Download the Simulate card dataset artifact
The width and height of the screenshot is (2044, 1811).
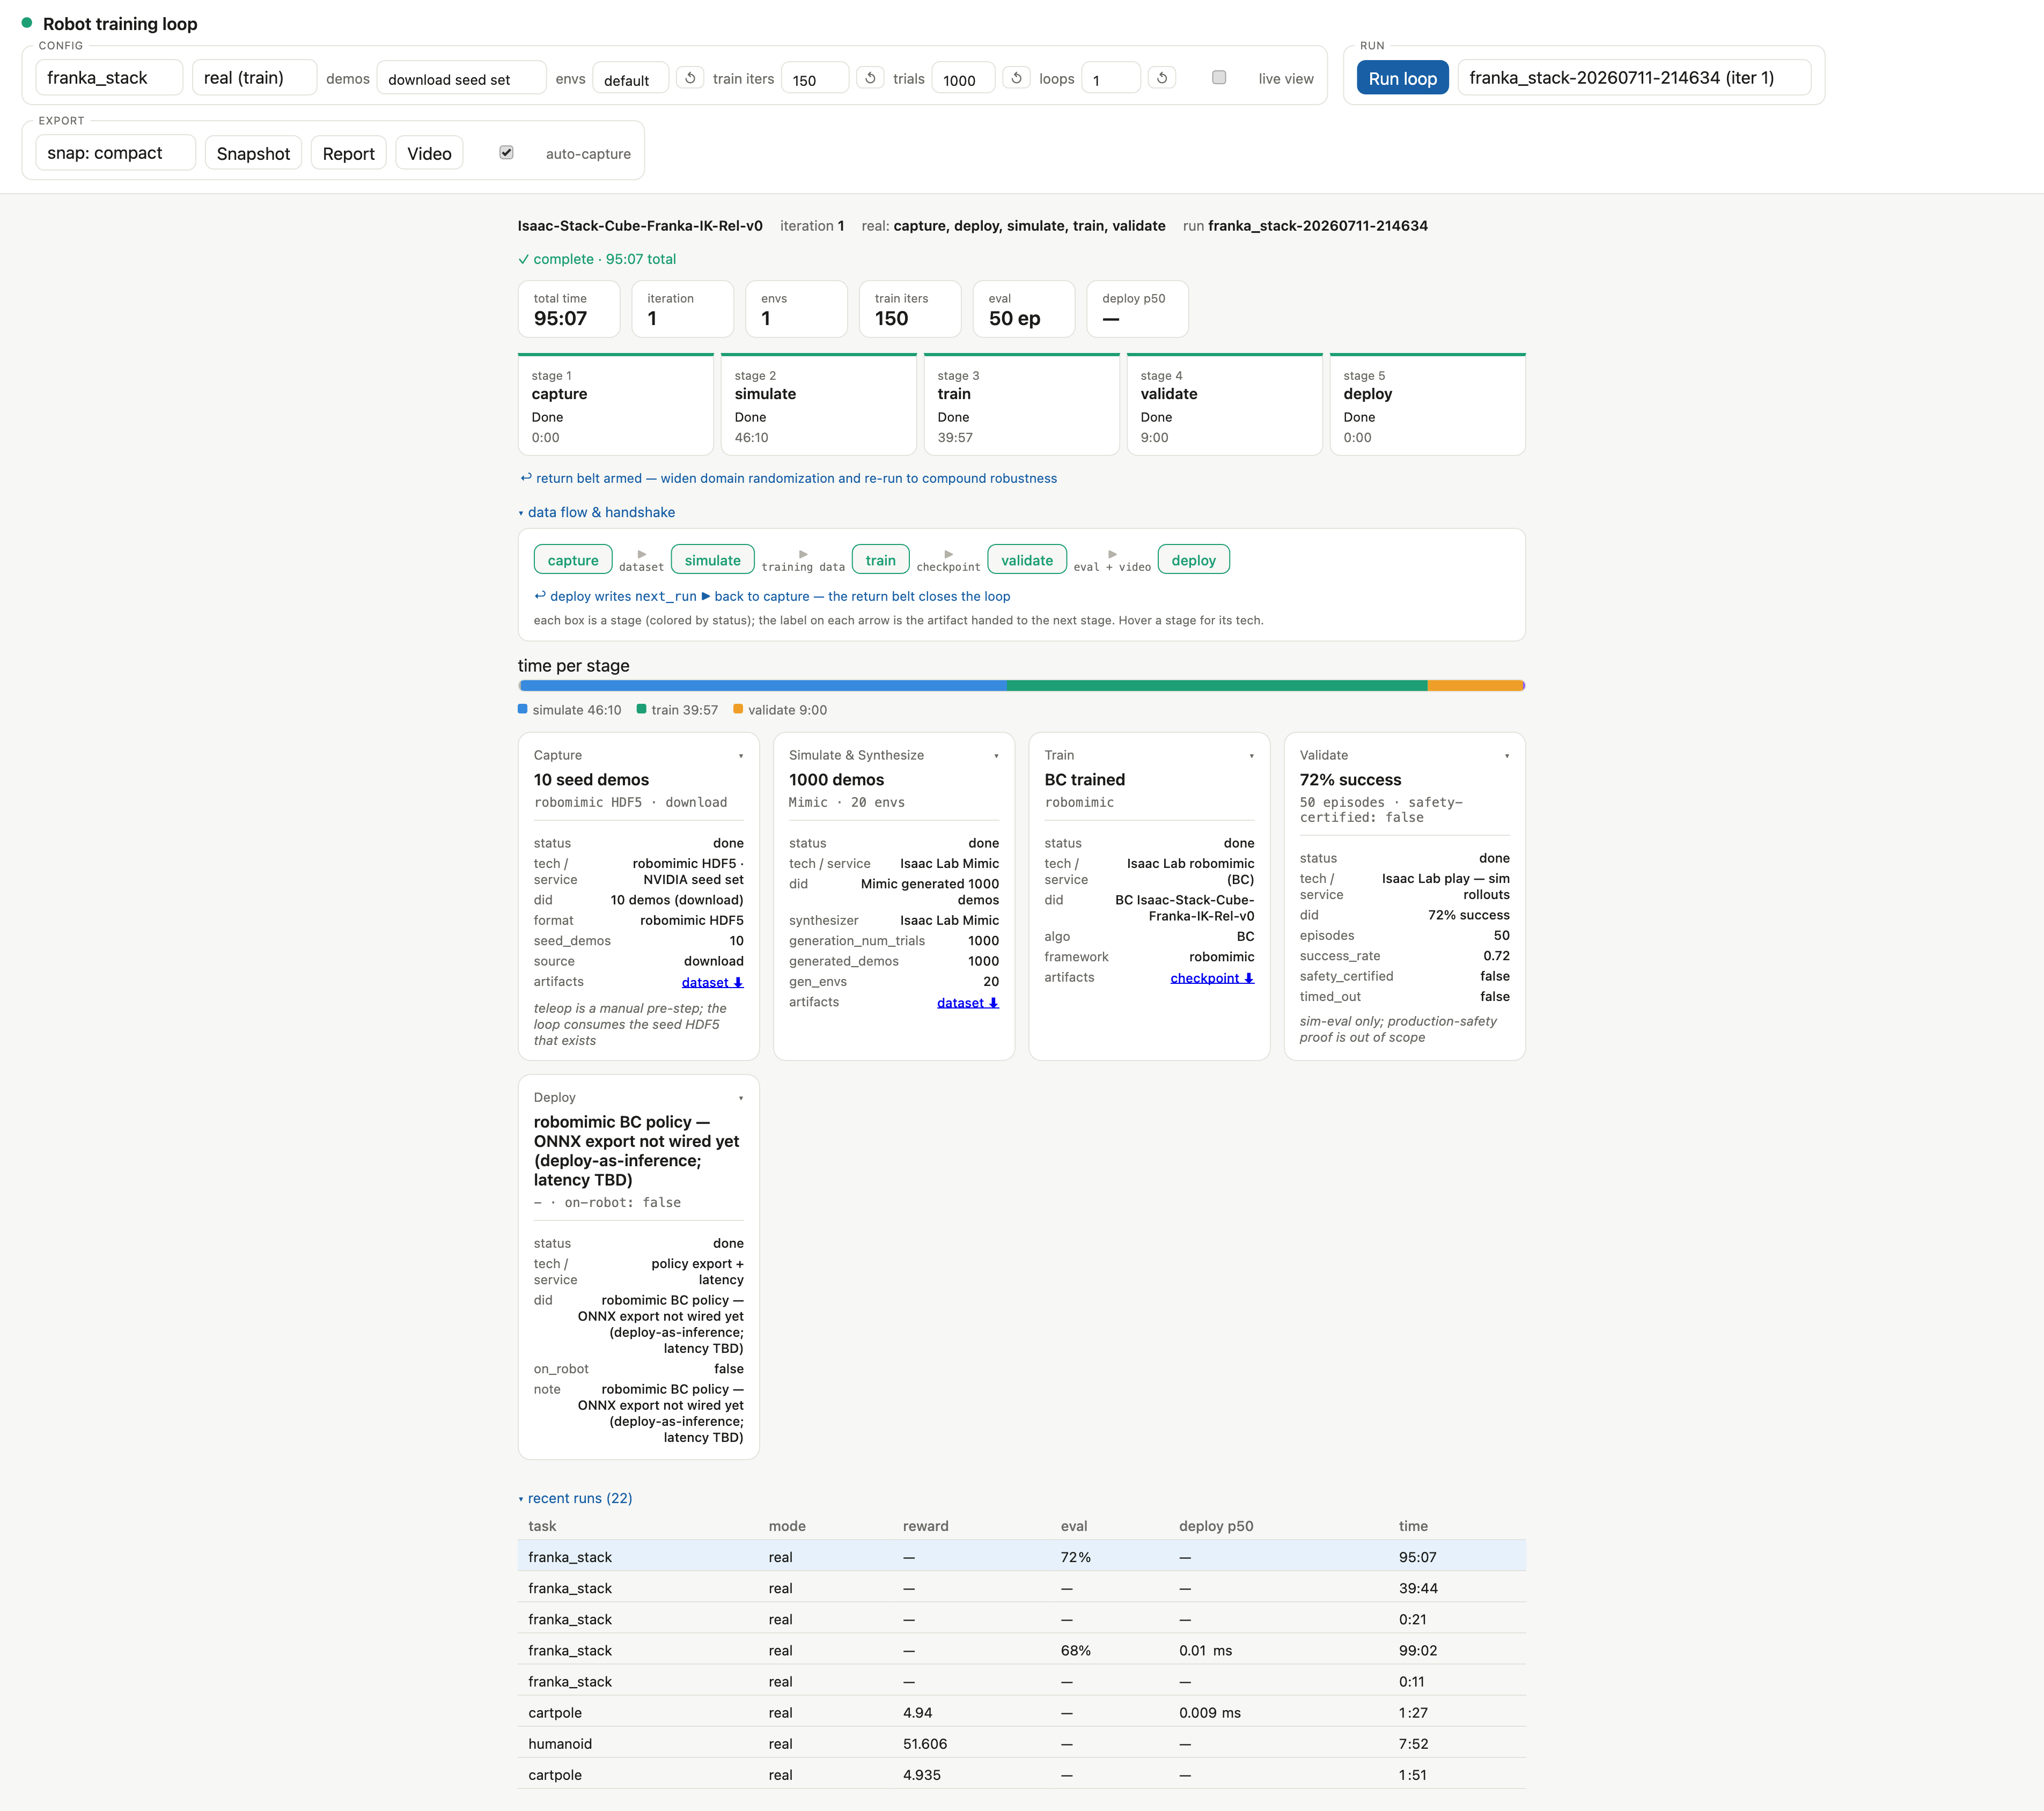click(967, 1002)
